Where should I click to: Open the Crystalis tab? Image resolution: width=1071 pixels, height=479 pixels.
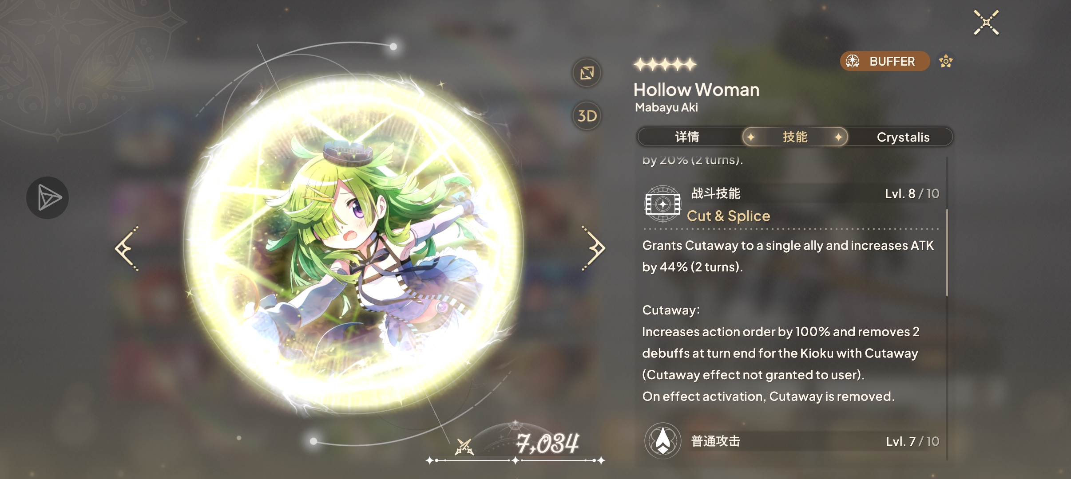[903, 137]
